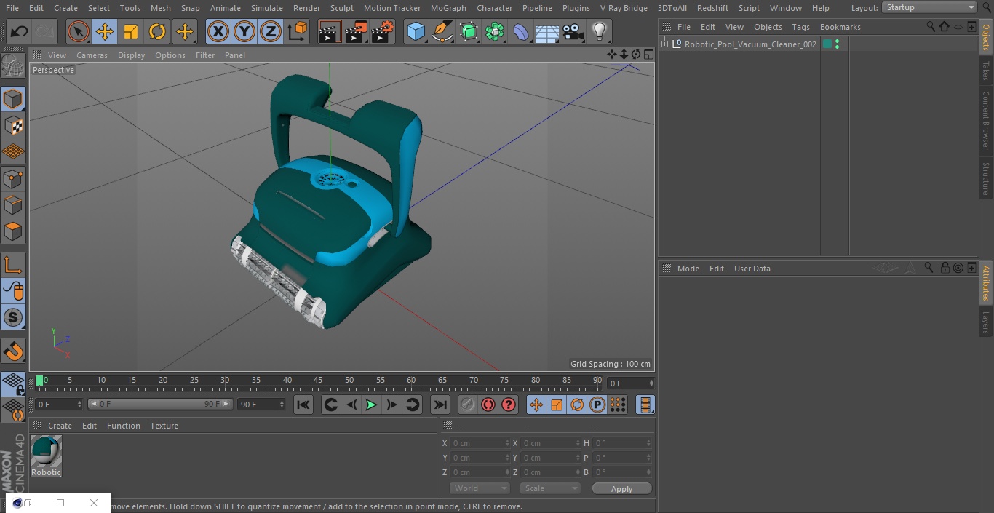This screenshot has height=513, width=994.
Task: Open the Layout dropdown showing Startup
Action: pyautogui.click(x=929, y=7)
